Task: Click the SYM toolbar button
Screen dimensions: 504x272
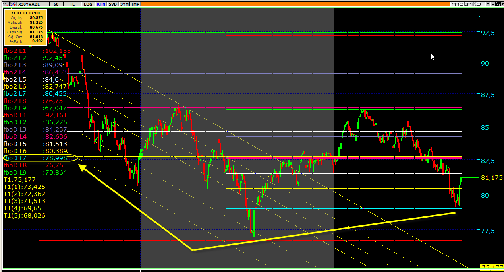Action: pos(124,4)
